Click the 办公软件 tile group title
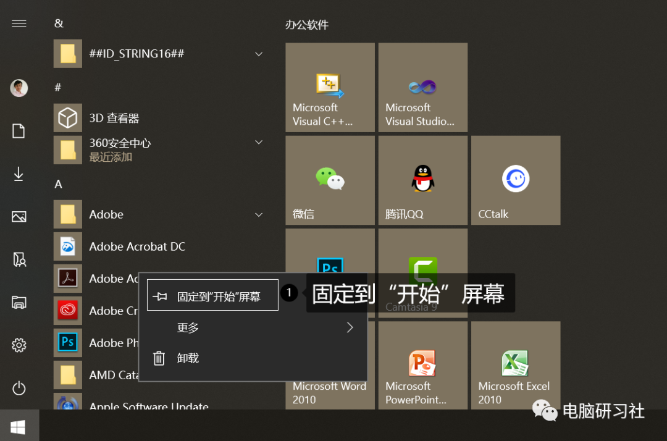Image resolution: width=667 pixels, height=441 pixels. click(307, 25)
